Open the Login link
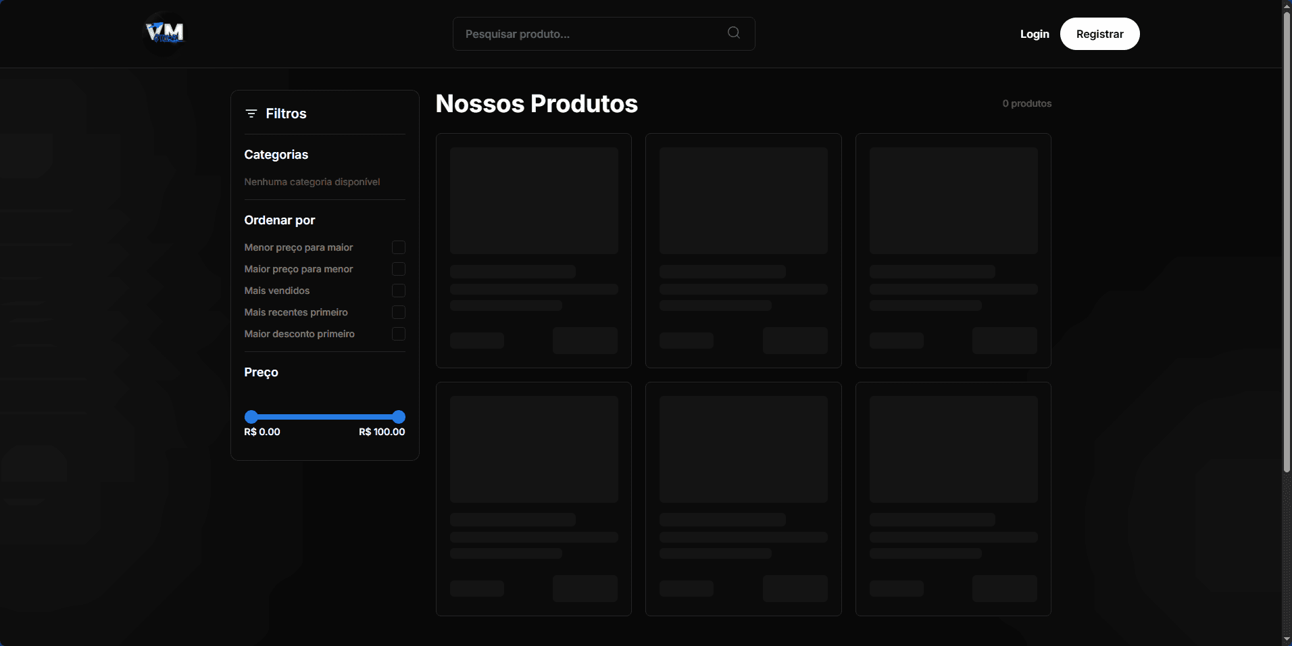 (1035, 34)
